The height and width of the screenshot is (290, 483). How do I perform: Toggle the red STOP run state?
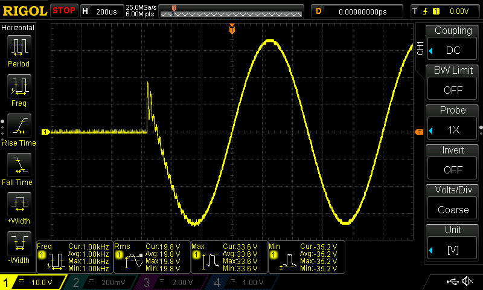tap(63, 11)
